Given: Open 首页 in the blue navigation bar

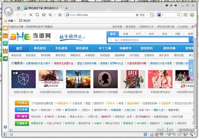Looking at the screenshot, I should pos(19,48).
